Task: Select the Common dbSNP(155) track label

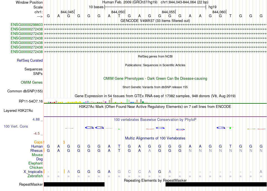Action: pyautogui.click(x=25, y=91)
